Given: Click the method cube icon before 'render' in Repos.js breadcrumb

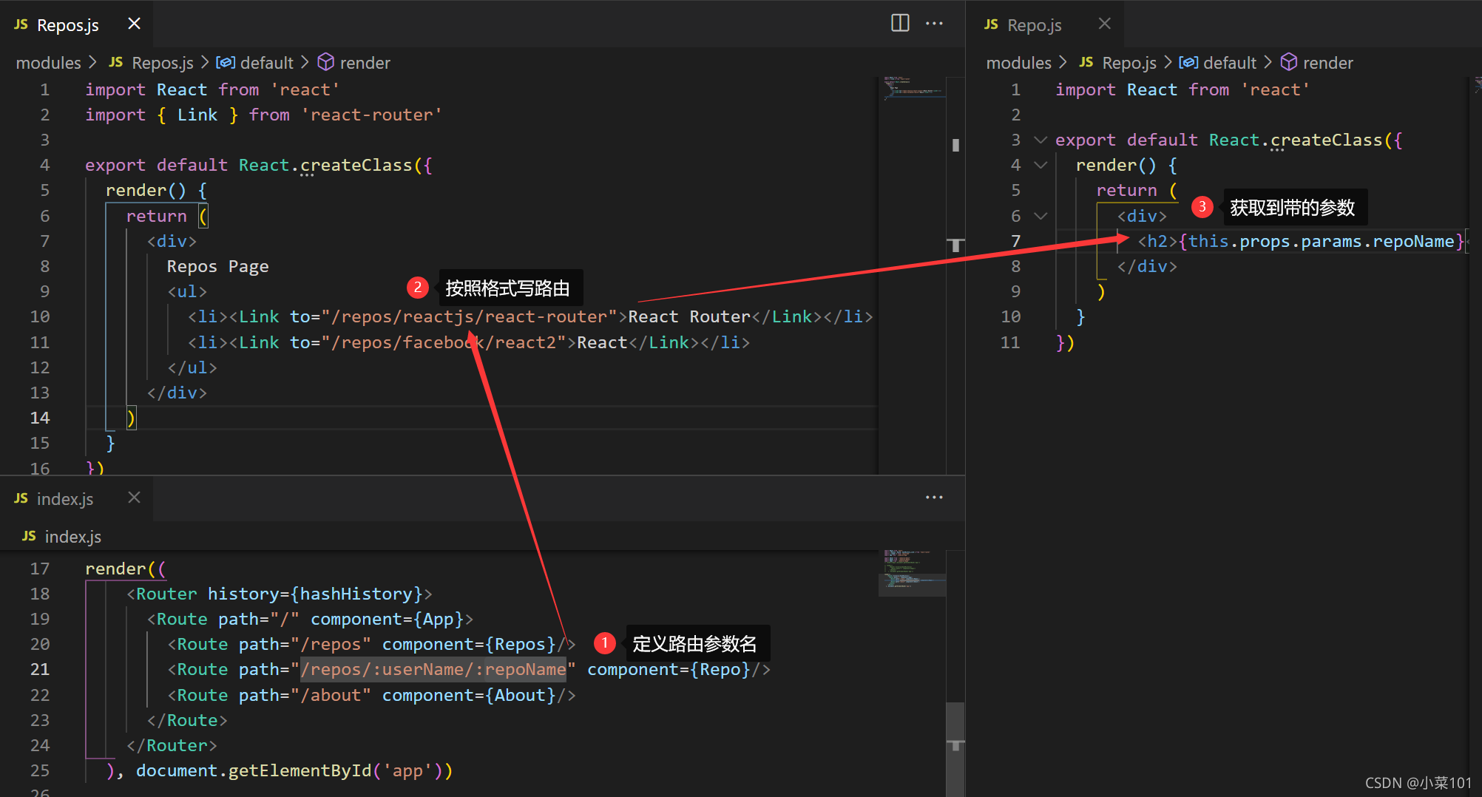Looking at the screenshot, I should (325, 63).
